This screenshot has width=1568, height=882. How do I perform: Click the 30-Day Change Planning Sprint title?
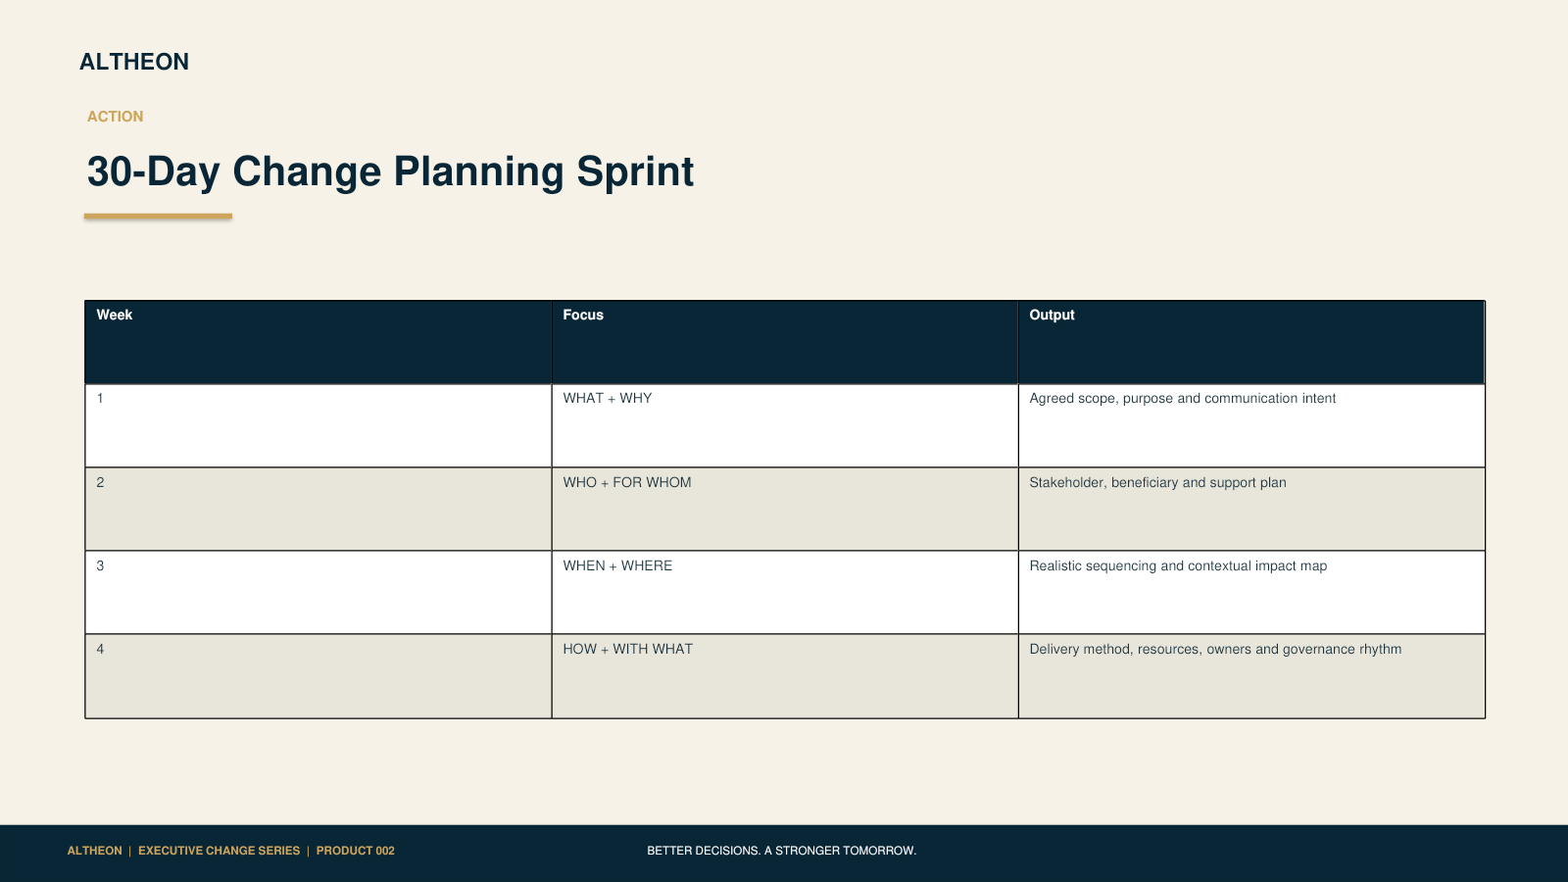(x=390, y=171)
